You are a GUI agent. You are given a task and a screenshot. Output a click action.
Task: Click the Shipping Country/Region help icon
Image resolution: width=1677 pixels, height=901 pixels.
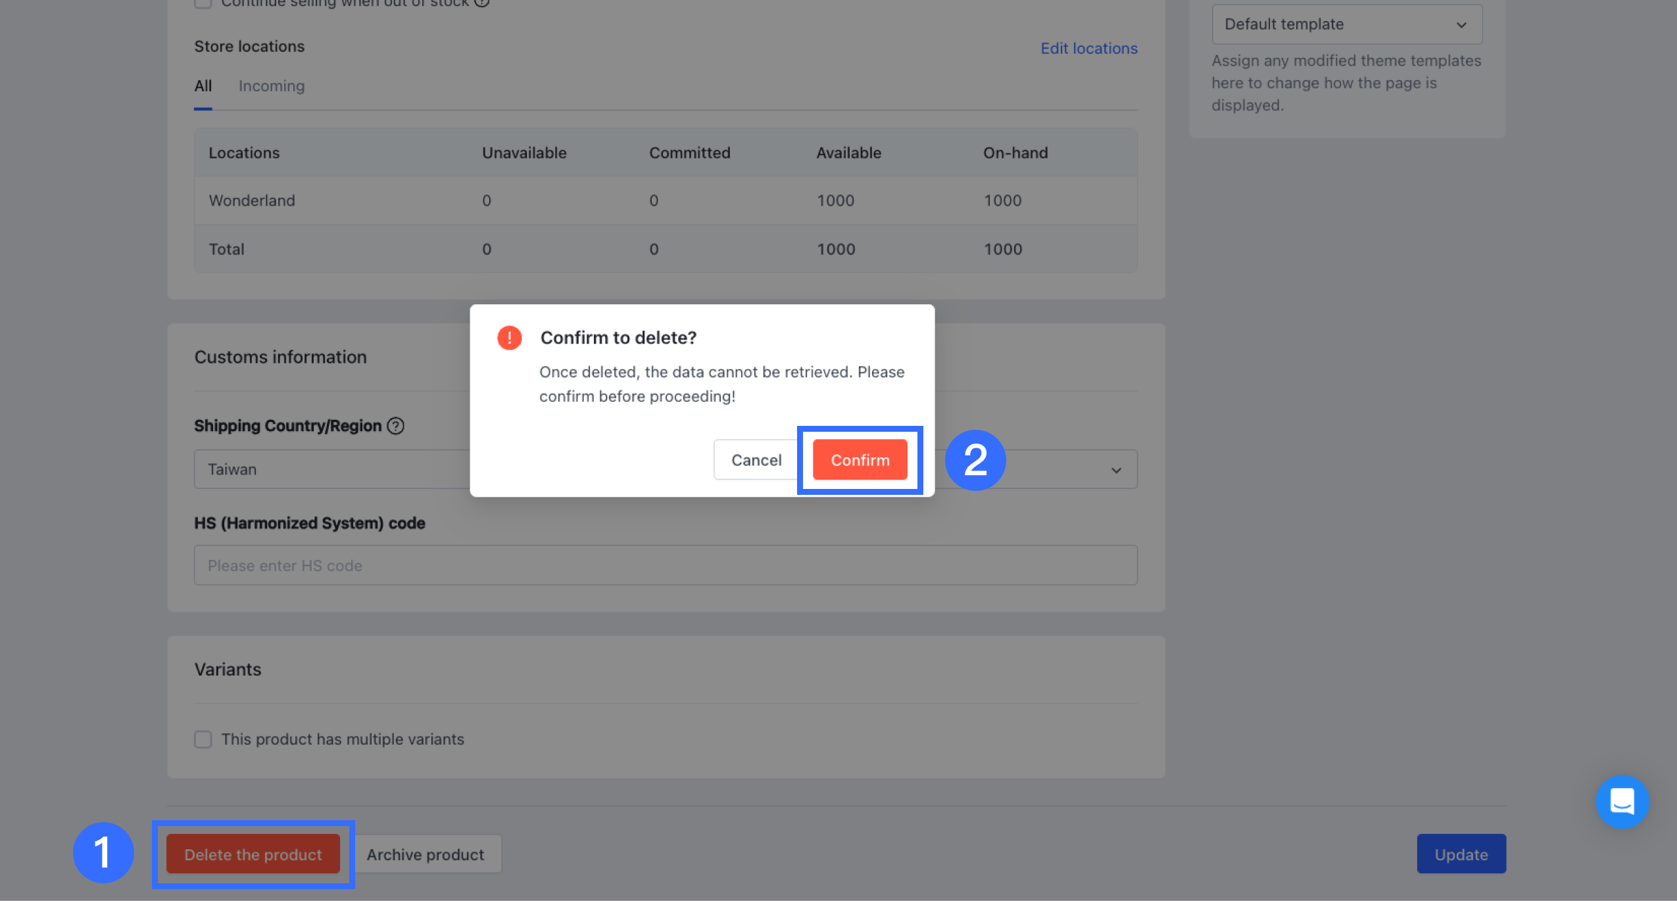click(395, 426)
